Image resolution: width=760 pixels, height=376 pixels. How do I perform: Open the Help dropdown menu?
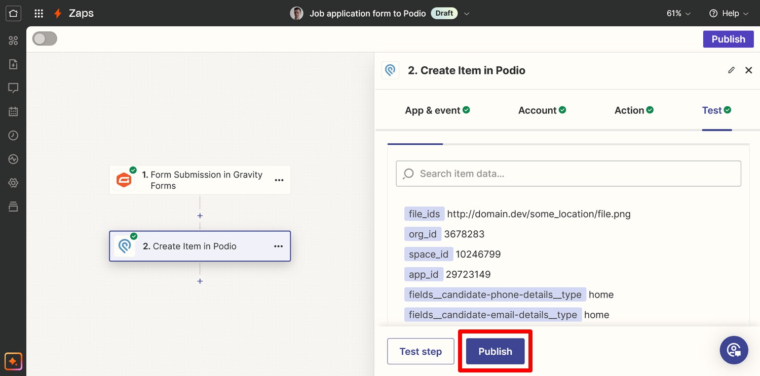729,14
